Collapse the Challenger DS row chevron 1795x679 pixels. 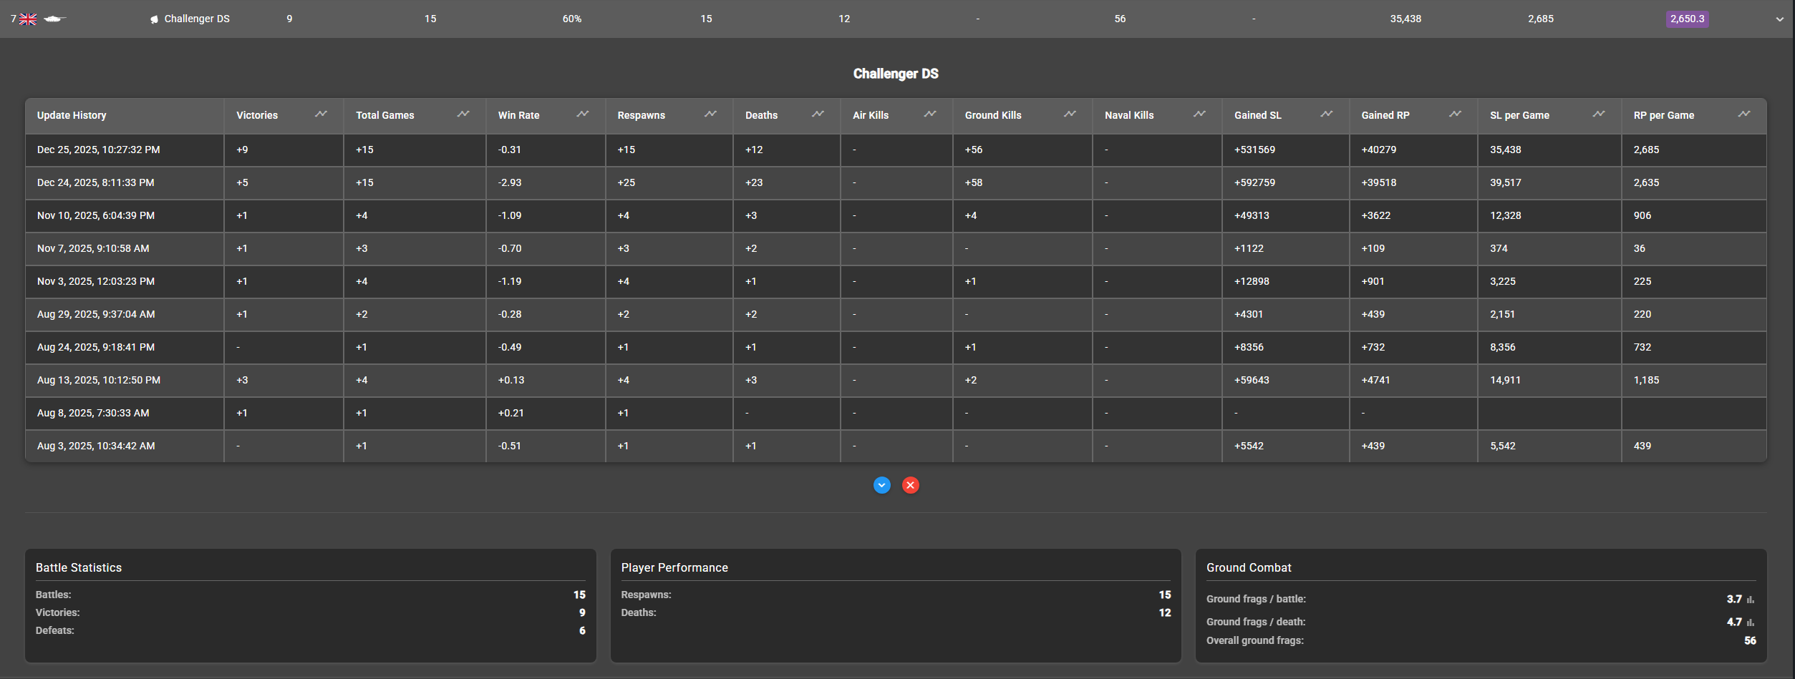coord(1779,19)
